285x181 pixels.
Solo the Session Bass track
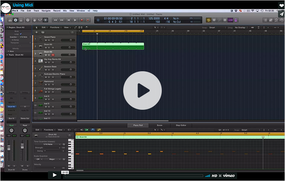pos(49,70)
